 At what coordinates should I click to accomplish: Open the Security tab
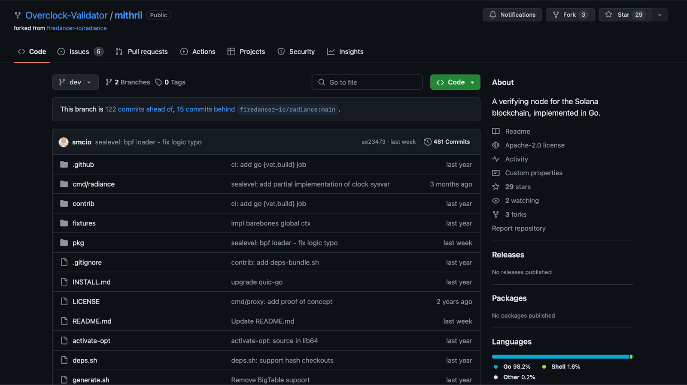296,51
